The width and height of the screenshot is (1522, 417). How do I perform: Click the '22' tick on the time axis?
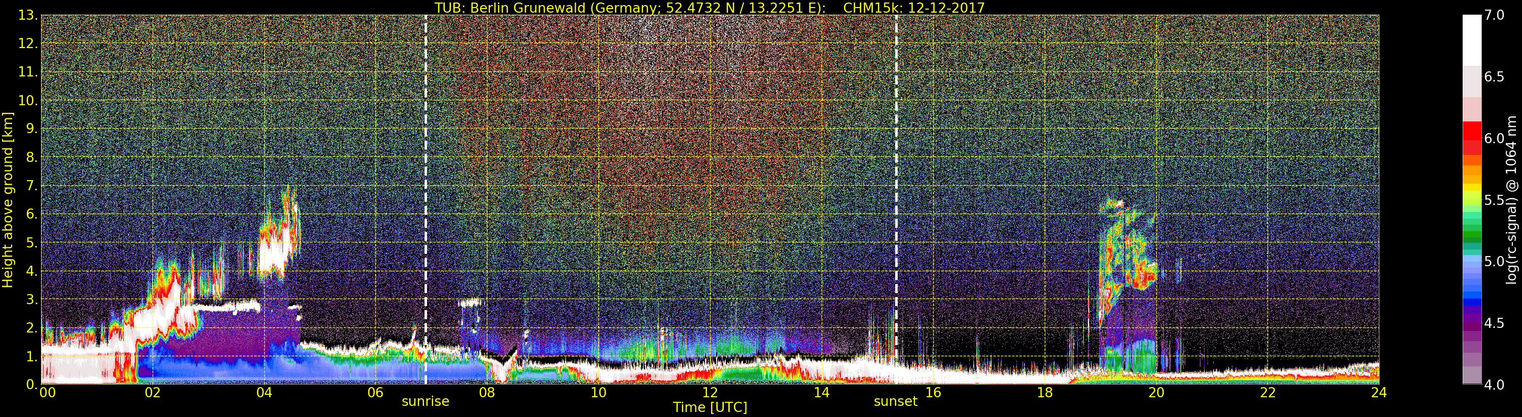point(1267,392)
